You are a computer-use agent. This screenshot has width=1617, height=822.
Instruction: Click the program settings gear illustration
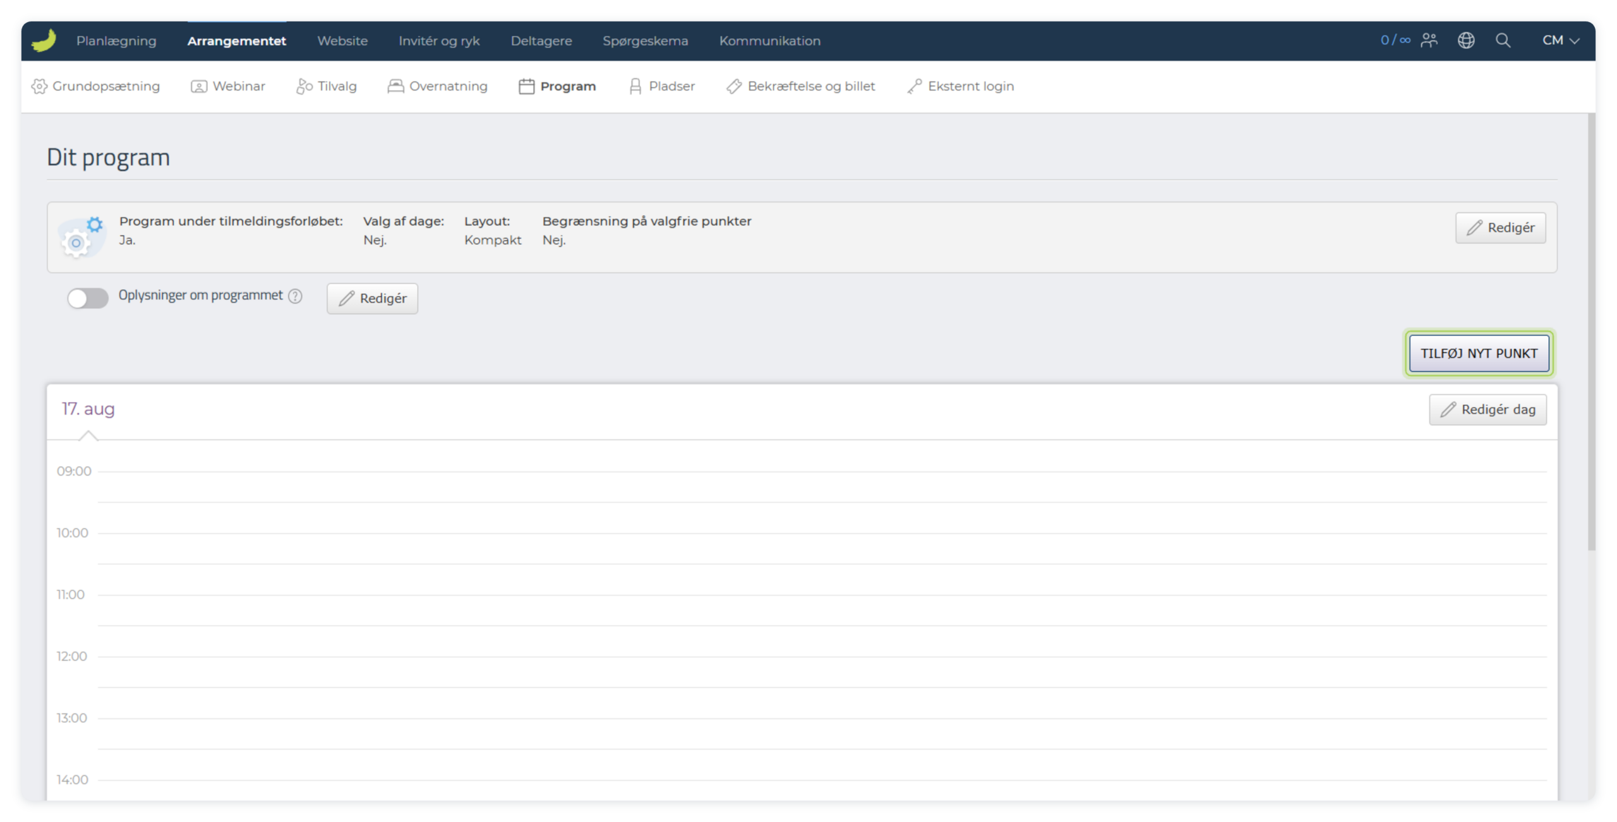[x=81, y=237]
